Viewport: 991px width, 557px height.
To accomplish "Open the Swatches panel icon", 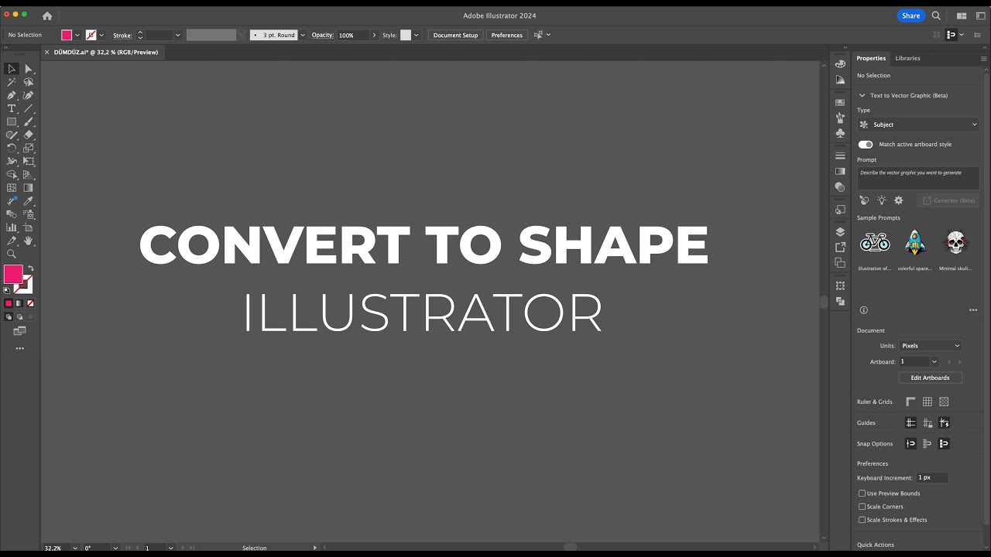I will point(840,103).
